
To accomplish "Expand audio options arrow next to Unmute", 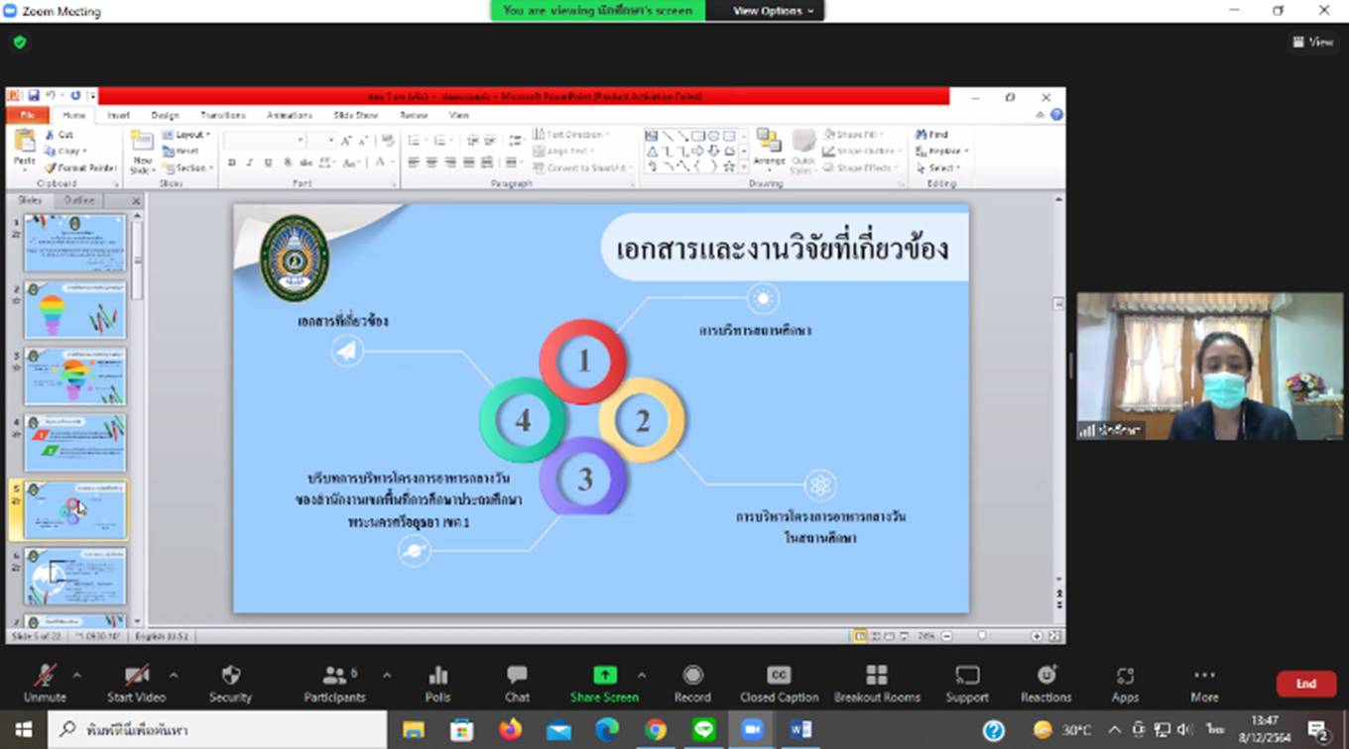I will coord(77,675).
